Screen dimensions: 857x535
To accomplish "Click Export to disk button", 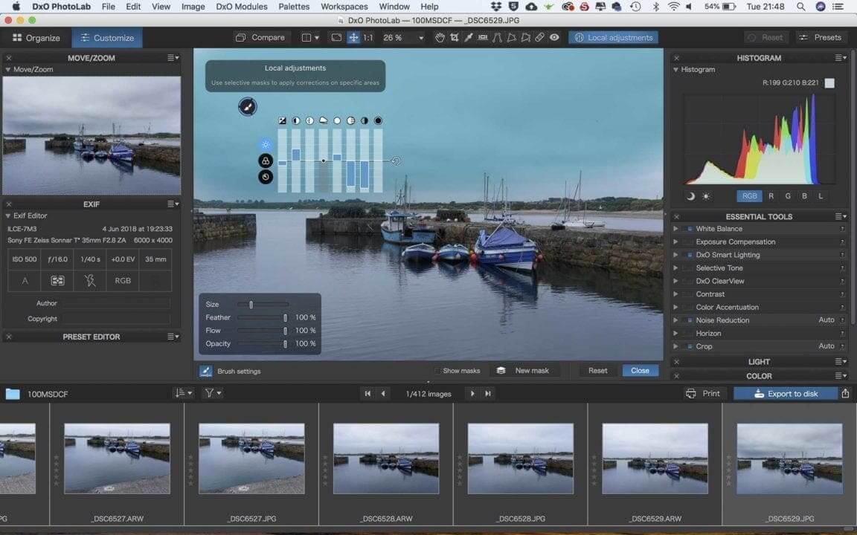I will 786,393.
